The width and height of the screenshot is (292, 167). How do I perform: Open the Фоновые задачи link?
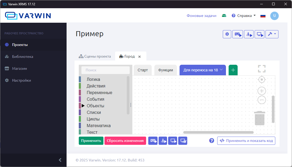click(201, 16)
